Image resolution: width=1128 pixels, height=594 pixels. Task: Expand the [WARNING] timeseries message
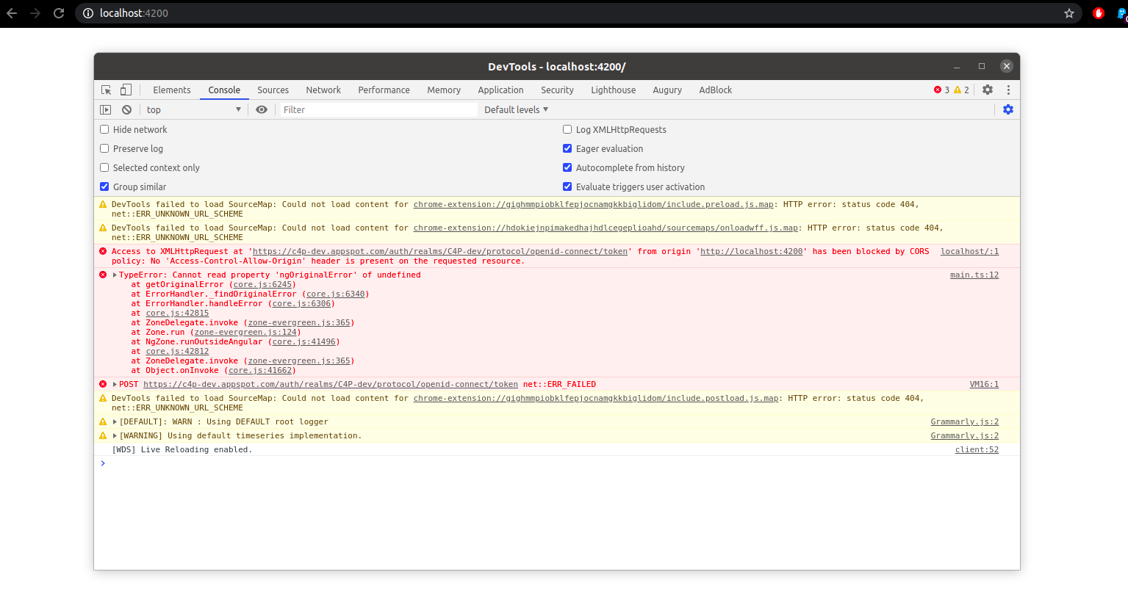coord(115,436)
